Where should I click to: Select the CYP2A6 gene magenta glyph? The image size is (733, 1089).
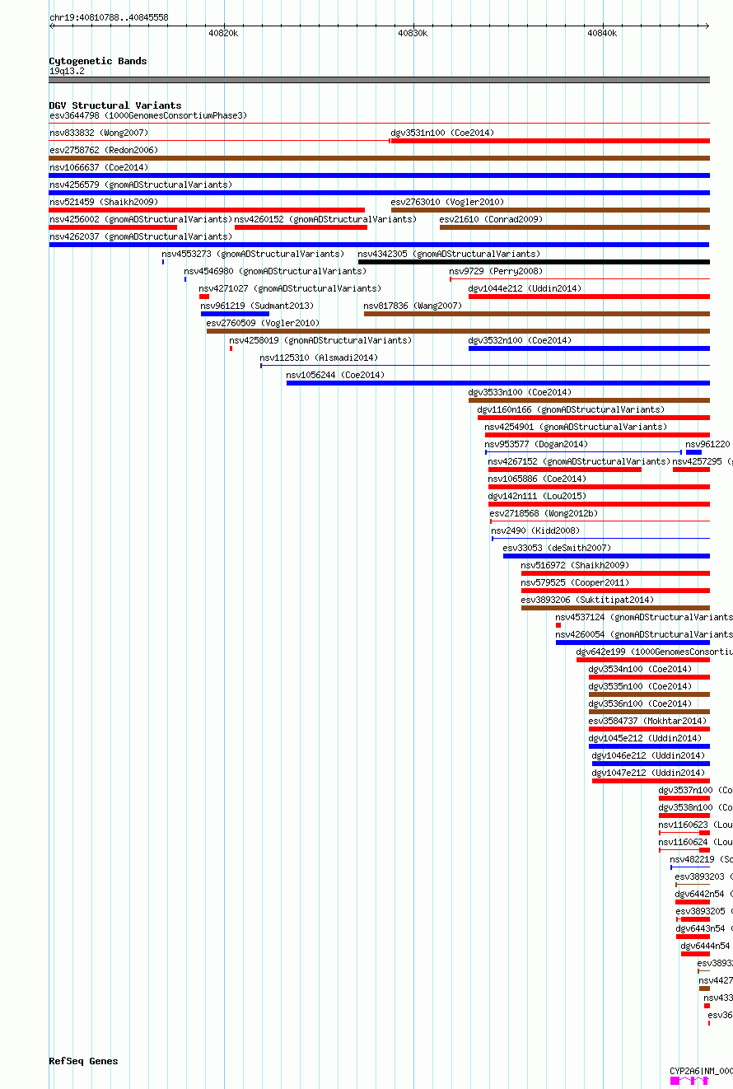(689, 1080)
